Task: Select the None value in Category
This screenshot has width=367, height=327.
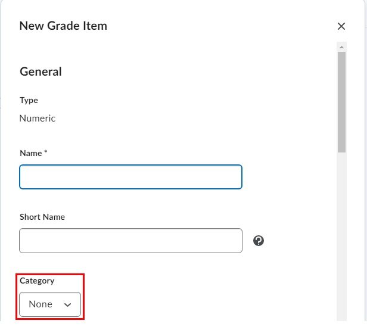Action: pyautogui.click(x=41, y=304)
